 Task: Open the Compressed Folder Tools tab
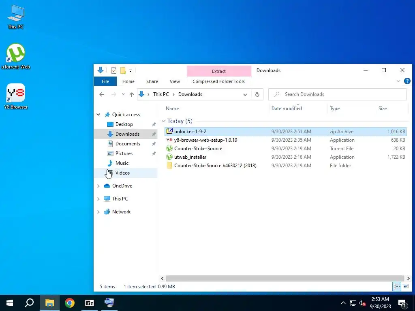click(218, 81)
